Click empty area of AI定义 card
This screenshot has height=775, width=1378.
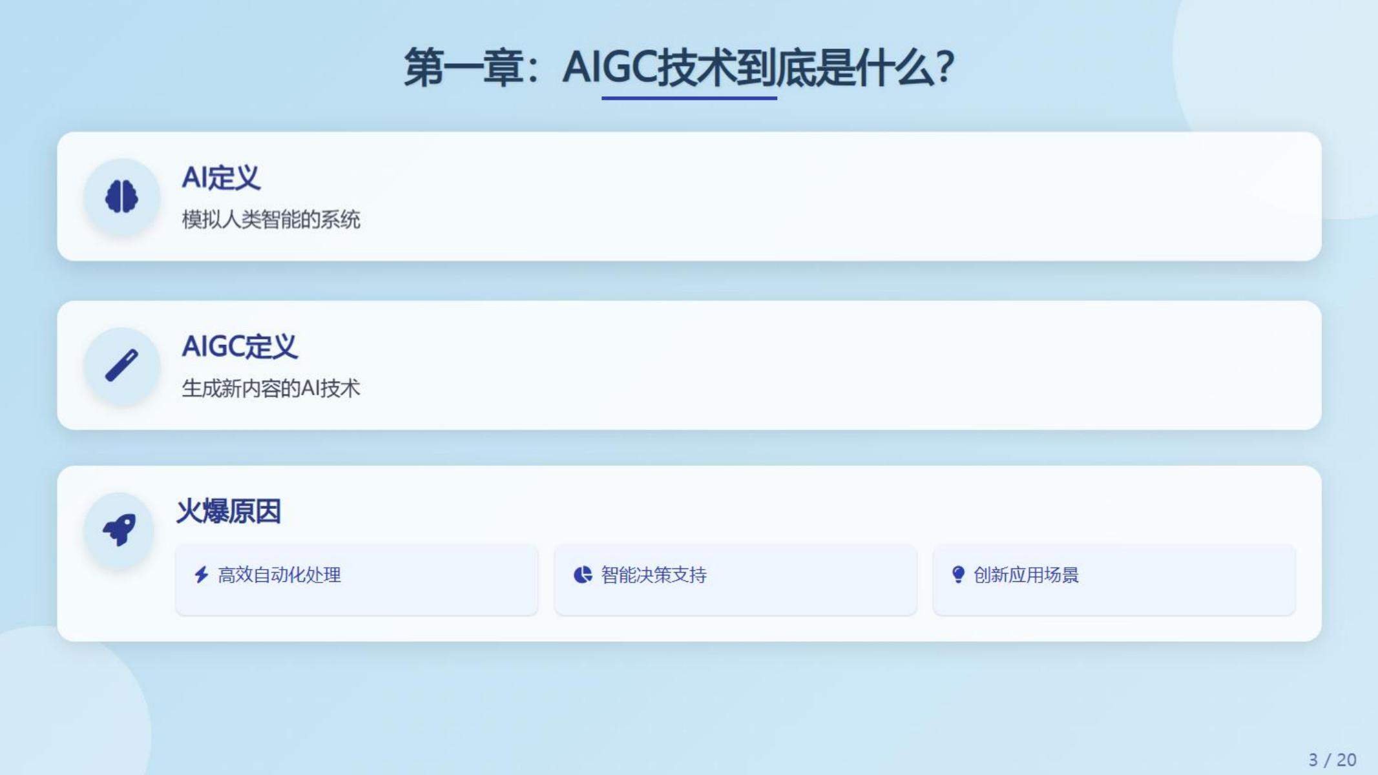tap(840, 196)
